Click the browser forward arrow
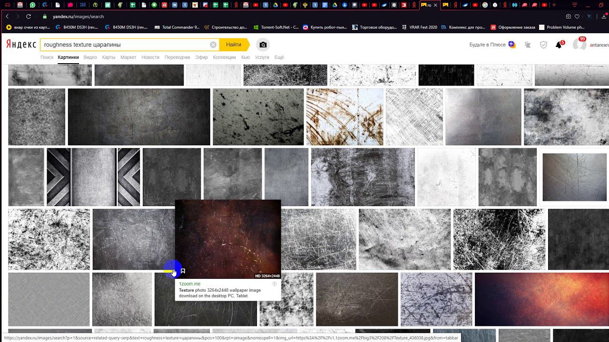This screenshot has height=342, width=609. pyautogui.click(x=18, y=16)
